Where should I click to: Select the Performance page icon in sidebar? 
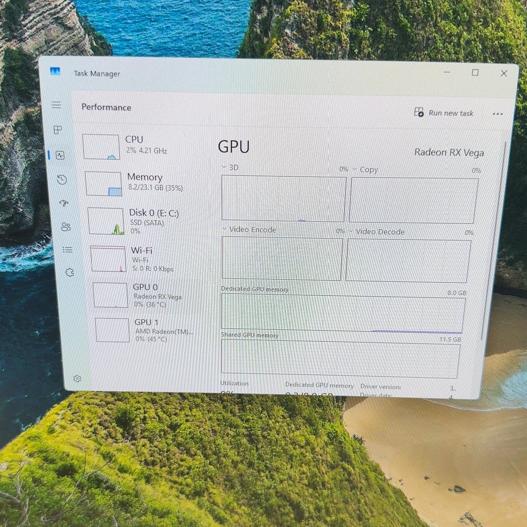[x=60, y=155]
